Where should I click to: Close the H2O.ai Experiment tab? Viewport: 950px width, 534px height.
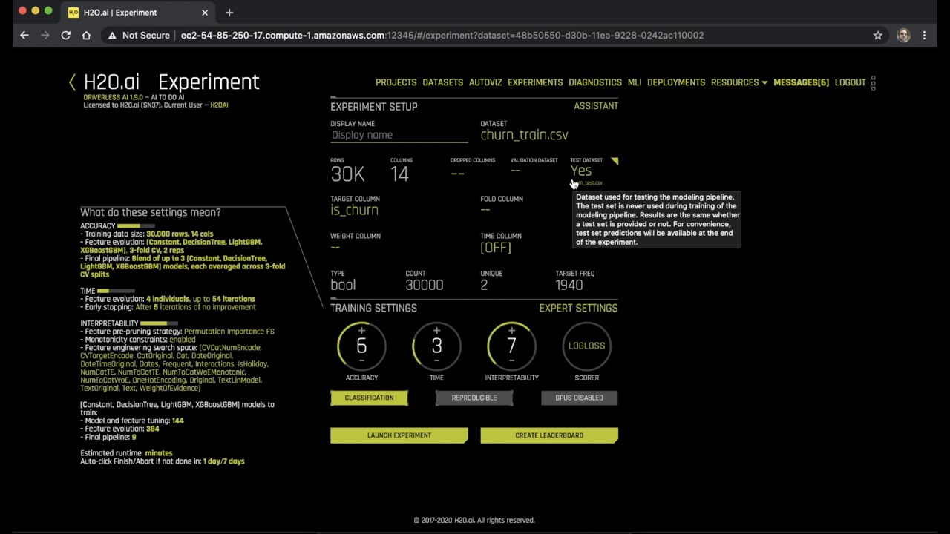[x=205, y=13]
